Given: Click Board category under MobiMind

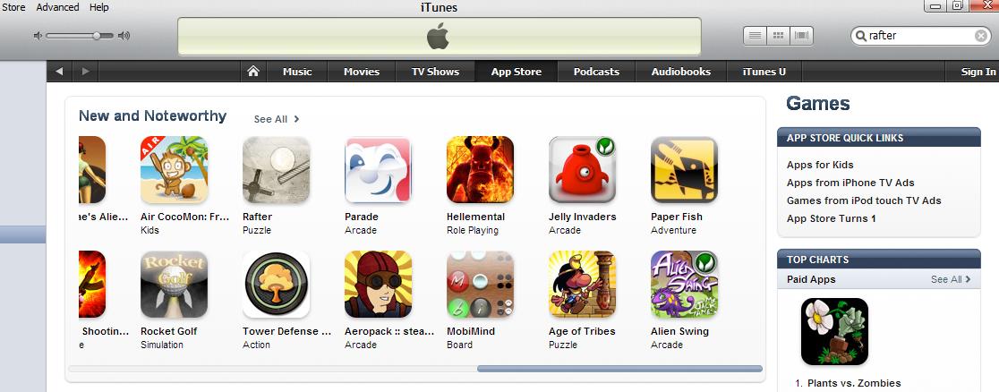Looking at the screenshot, I should 459,345.
